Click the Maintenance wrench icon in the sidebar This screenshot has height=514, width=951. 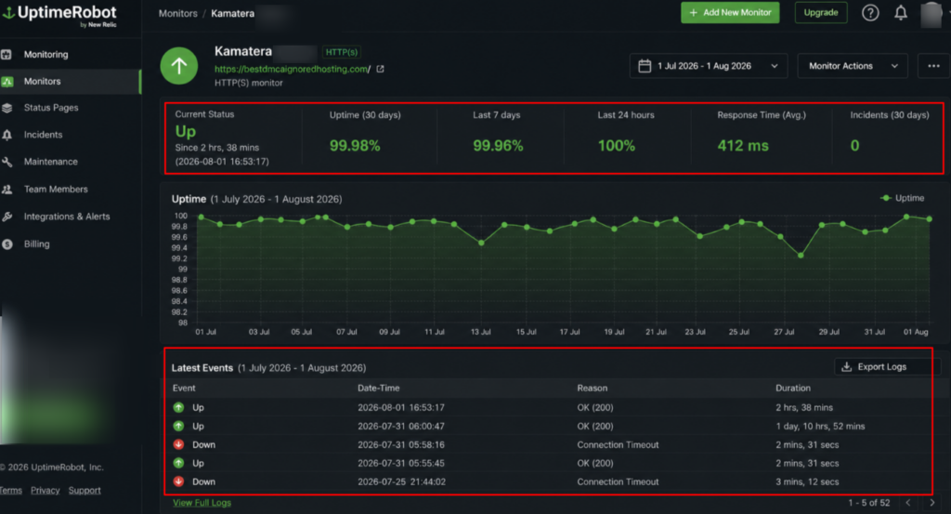(7, 162)
